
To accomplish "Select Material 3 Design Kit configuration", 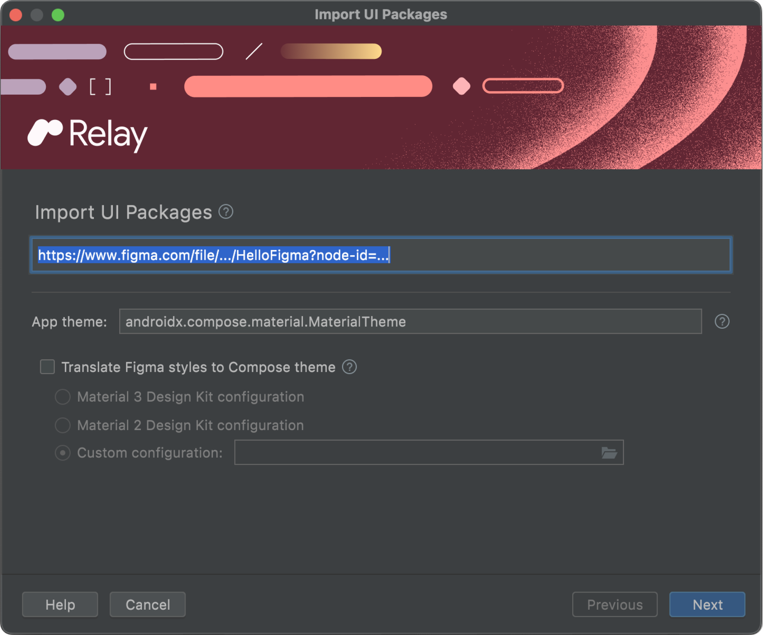I will (x=63, y=396).
